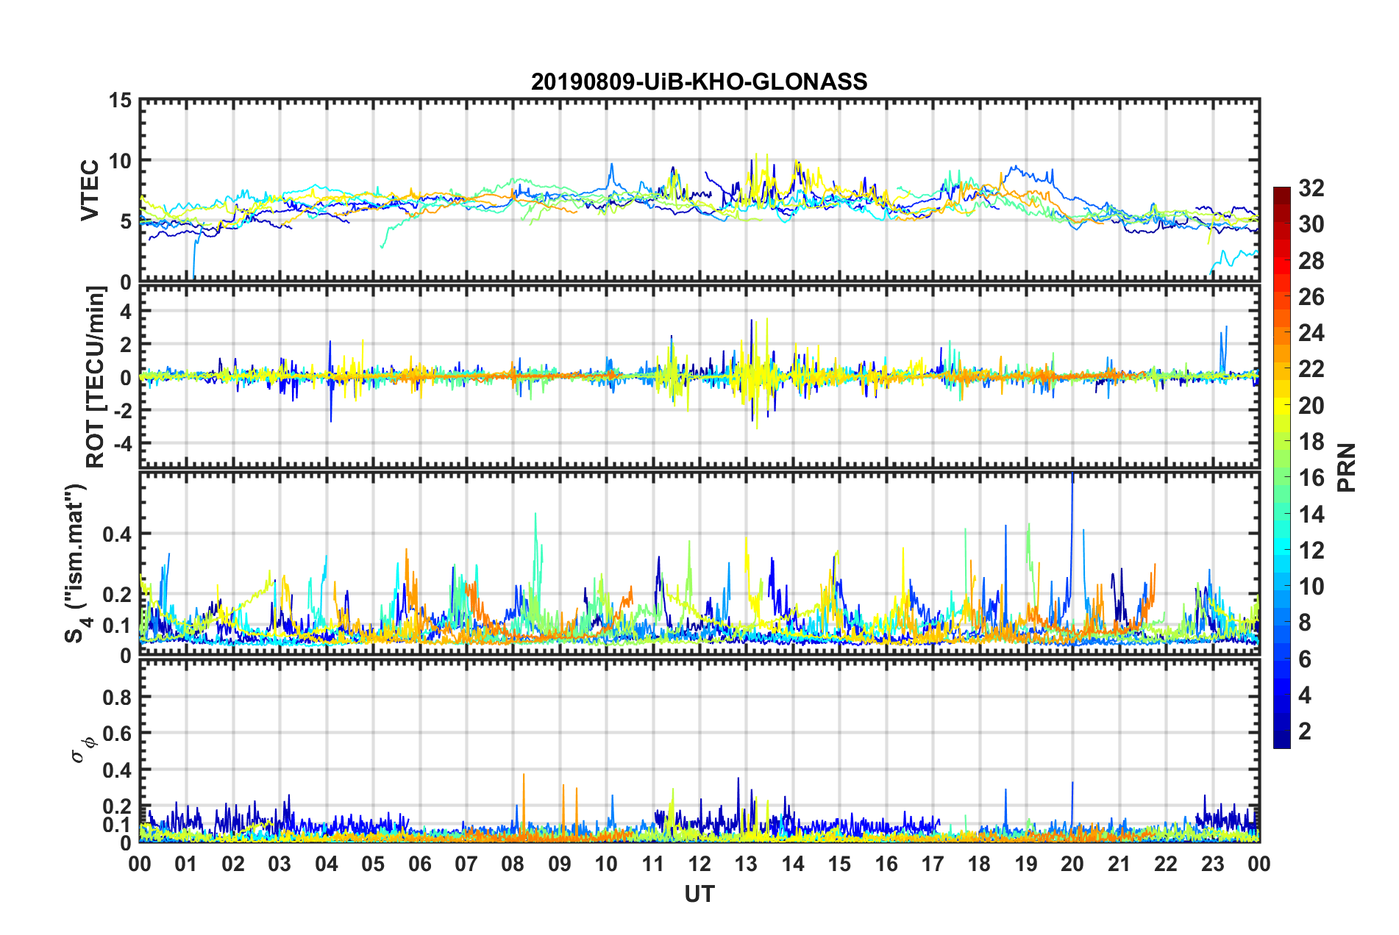Click the x-axis tick label 20
The image size is (1399, 935).
pos(1072,864)
